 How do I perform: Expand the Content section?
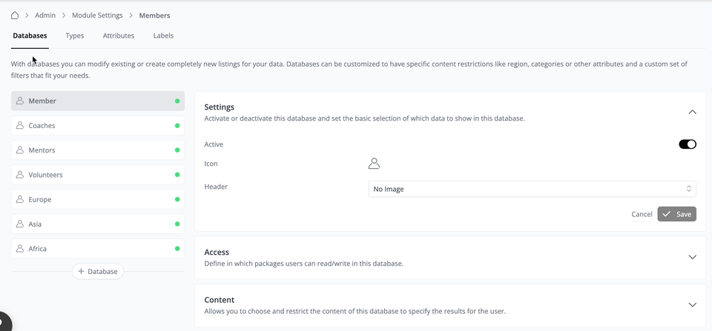(692, 304)
